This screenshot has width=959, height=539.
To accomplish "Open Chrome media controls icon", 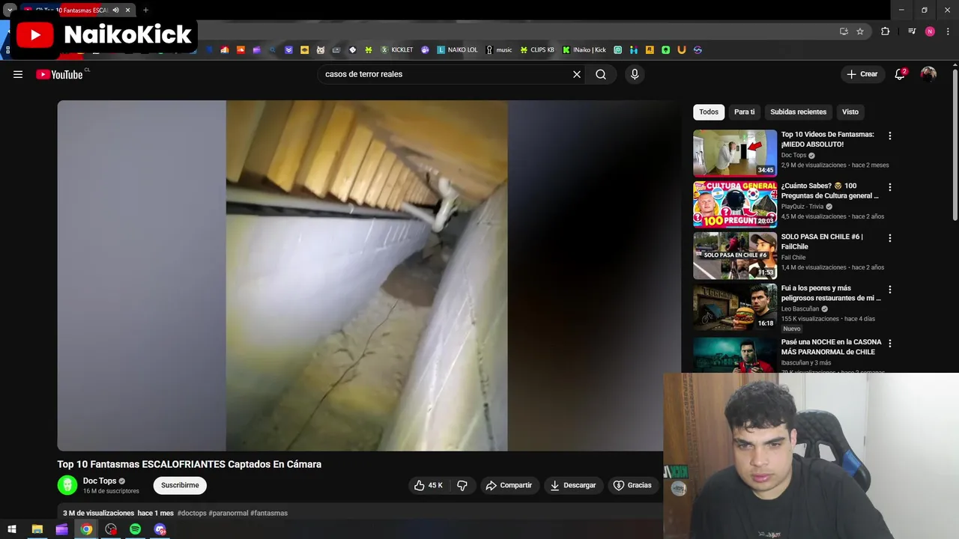I will click(912, 31).
